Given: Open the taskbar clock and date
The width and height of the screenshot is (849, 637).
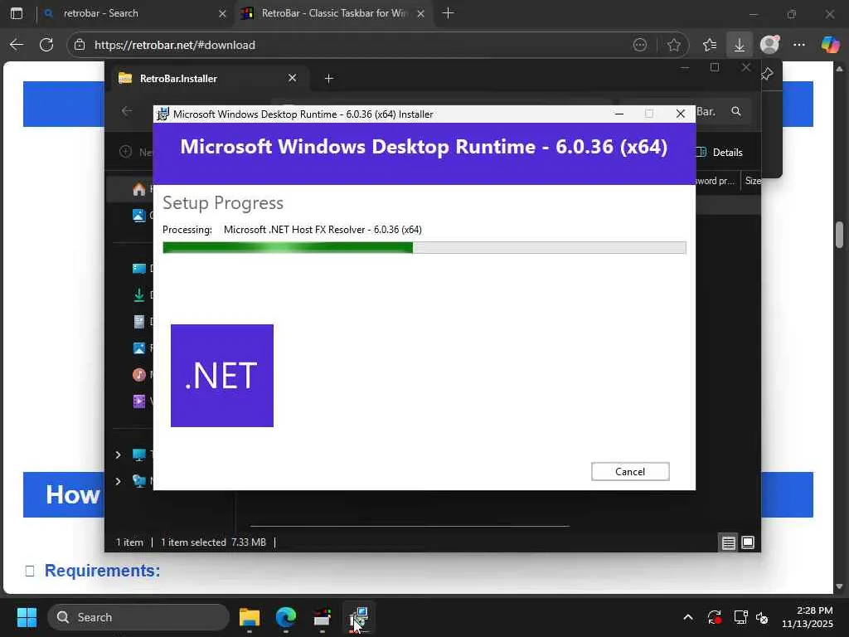Looking at the screenshot, I should click(807, 617).
